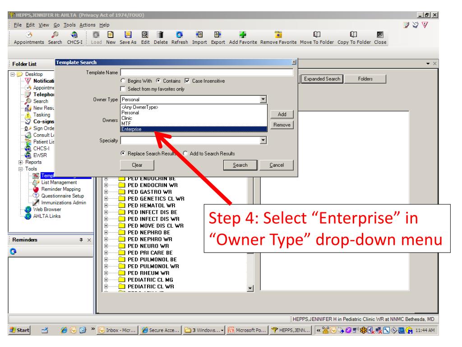Click the folder list scroll down arrow
The width and height of the screenshot is (462, 347).
click(250, 288)
